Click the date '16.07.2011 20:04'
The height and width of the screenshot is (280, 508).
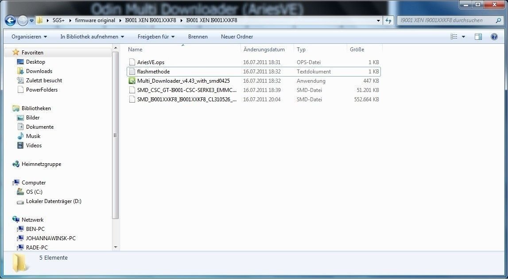[x=262, y=100]
